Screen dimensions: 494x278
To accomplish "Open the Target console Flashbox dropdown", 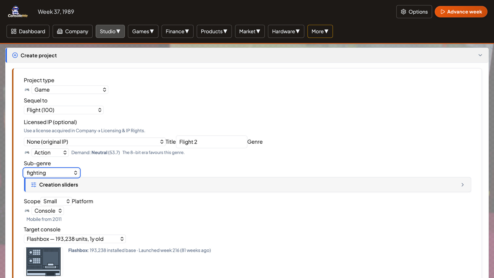I will [x=75, y=239].
